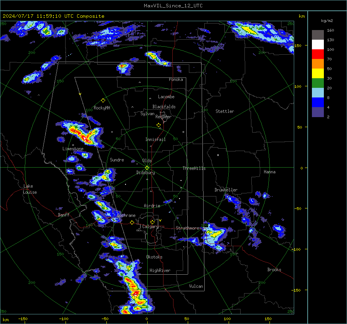Click the yellow diamond marker near RockyMH

(x=103, y=101)
